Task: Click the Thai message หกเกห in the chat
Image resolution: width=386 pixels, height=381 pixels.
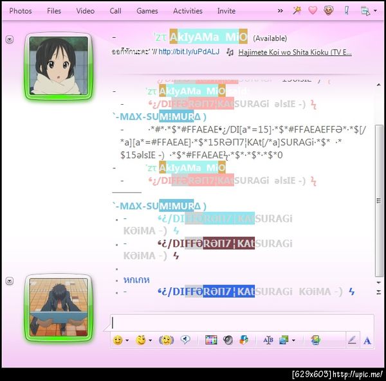Action: [x=136, y=280]
